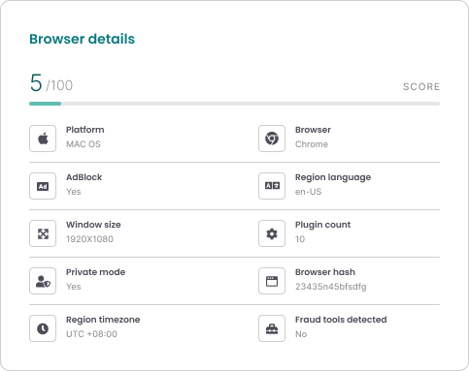Click the Plugin count label
The width and height of the screenshot is (469, 371).
coord(323,225)
